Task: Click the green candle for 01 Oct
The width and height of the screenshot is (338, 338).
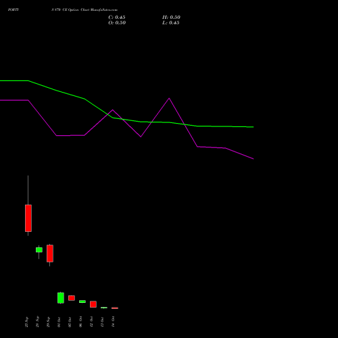Action: (61, 298)
